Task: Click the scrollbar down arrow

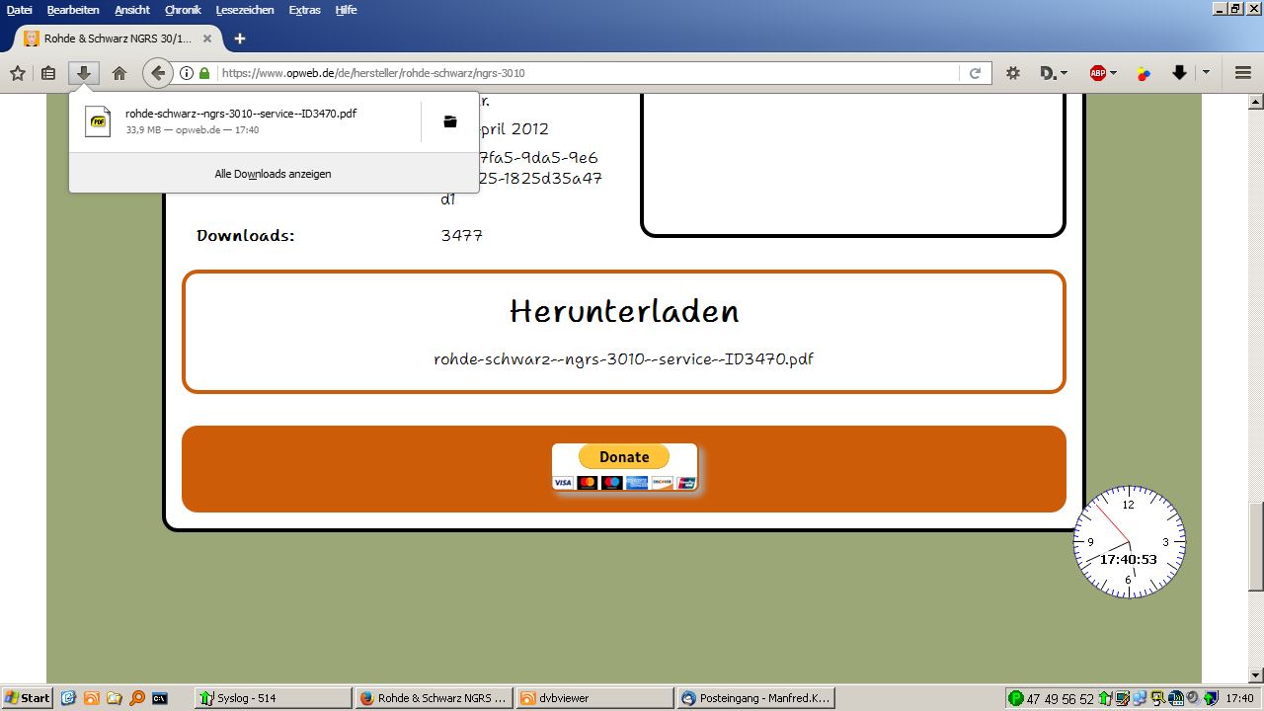Action: pyautogui.click(x=1256, y=675)
